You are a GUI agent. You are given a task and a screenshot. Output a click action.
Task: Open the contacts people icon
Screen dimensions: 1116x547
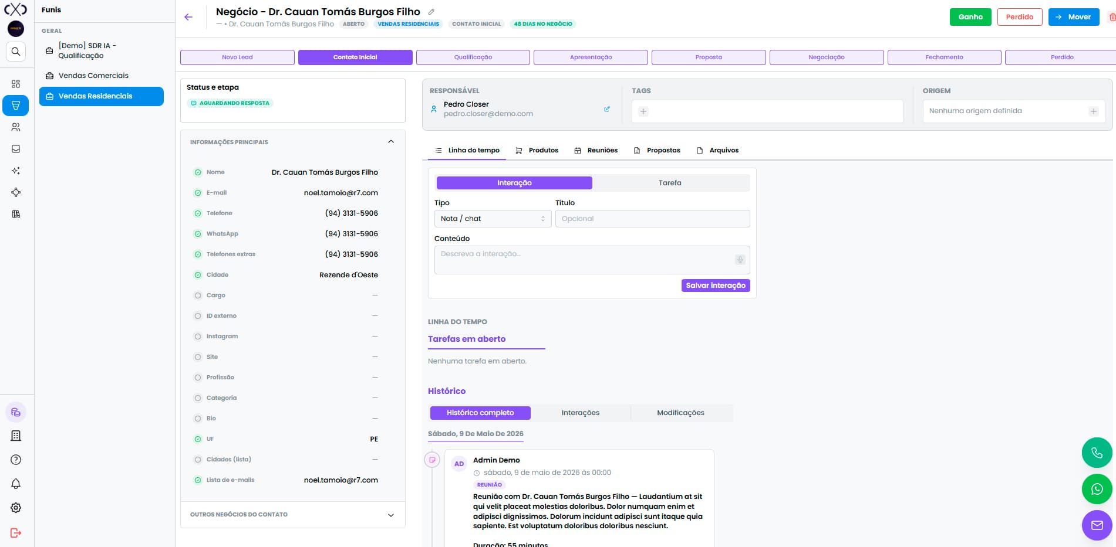[16, 127]
